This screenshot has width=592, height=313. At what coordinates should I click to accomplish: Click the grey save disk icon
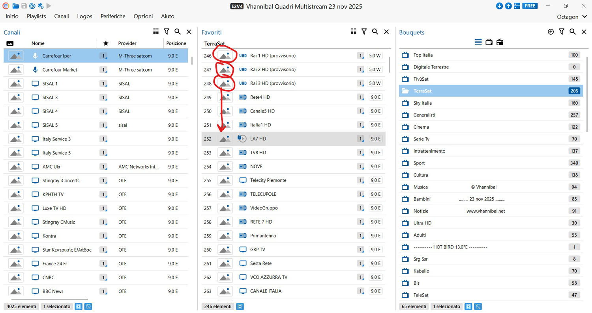[x=24, y=6]
